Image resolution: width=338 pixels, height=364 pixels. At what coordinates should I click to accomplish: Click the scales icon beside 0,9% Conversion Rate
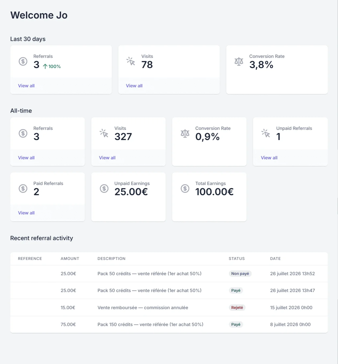pos(185,133)
